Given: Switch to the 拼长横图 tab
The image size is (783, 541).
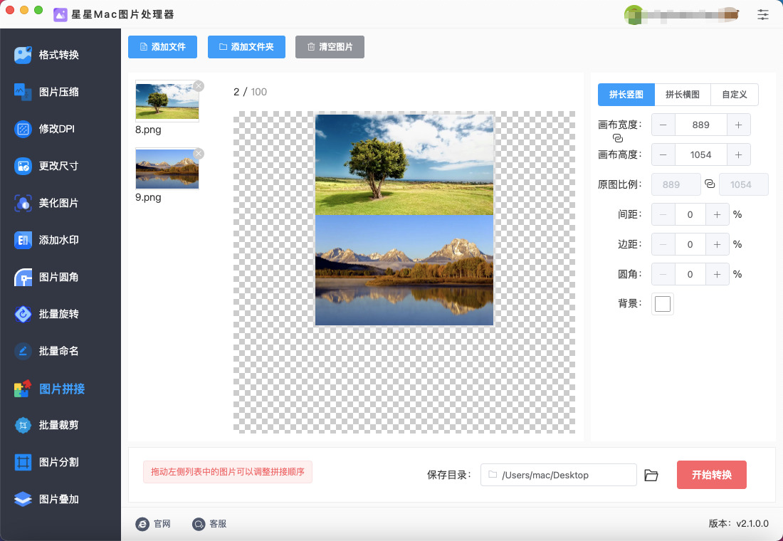Looking at the screenshot, I should click(683, 95).
